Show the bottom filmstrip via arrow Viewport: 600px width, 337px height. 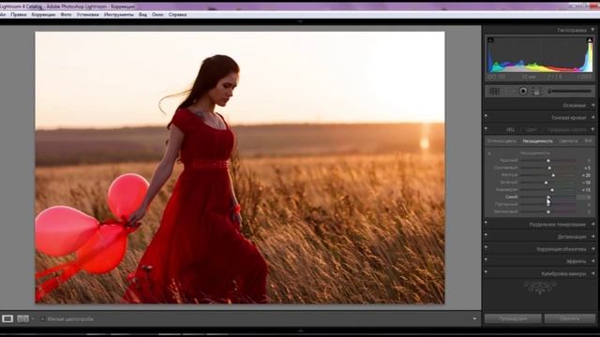300,330
